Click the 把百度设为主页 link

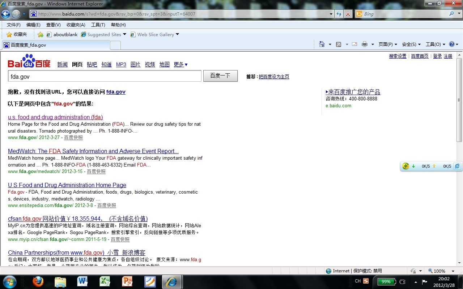click(x=274, y=77)
